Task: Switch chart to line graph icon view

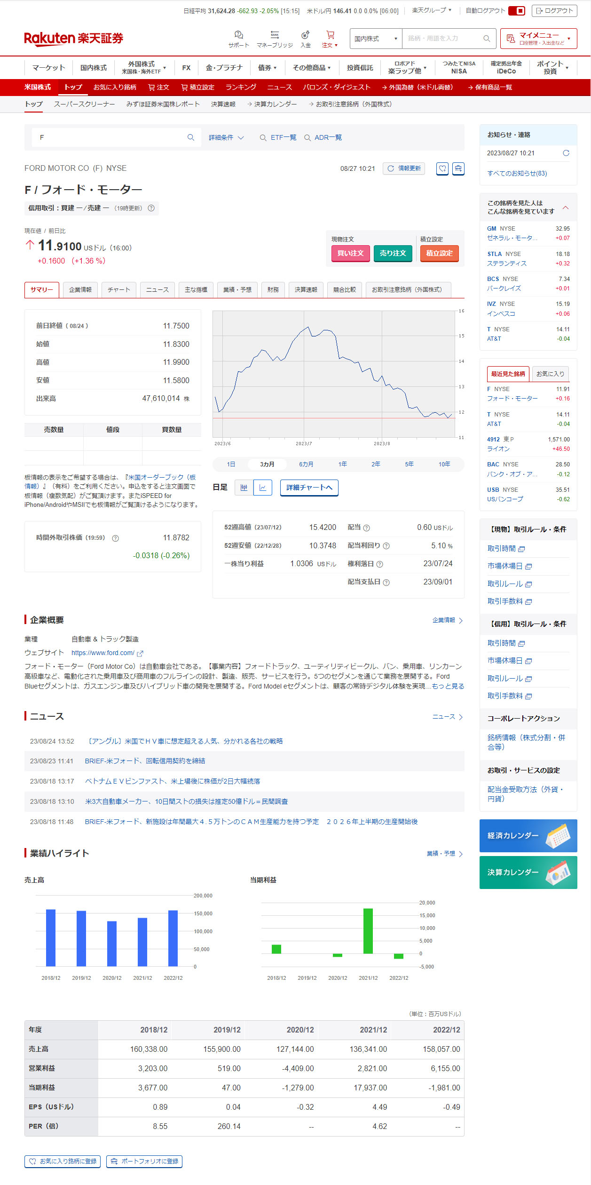Action: coord(263,488)
